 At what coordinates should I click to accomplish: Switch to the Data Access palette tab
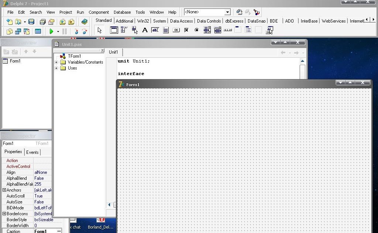click(x=182, y=21)
